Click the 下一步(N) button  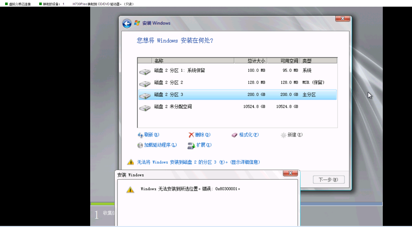tap(329, 180)
